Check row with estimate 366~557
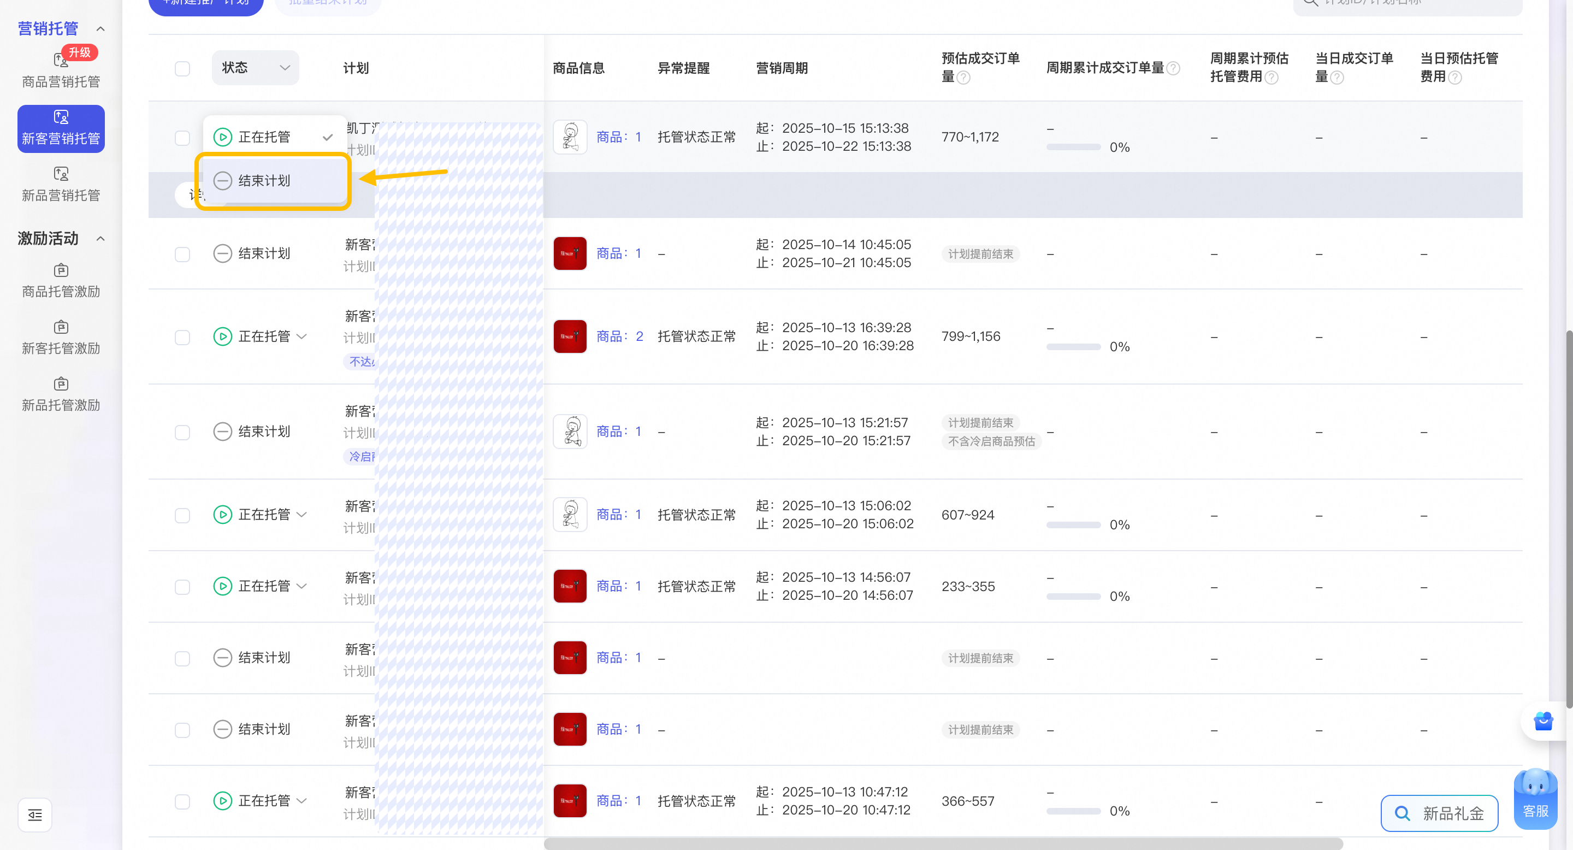 182,801
